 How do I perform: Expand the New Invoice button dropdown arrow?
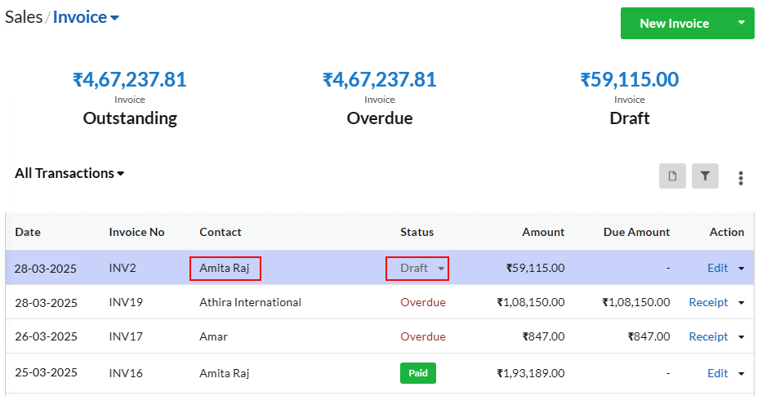[741, 23]
